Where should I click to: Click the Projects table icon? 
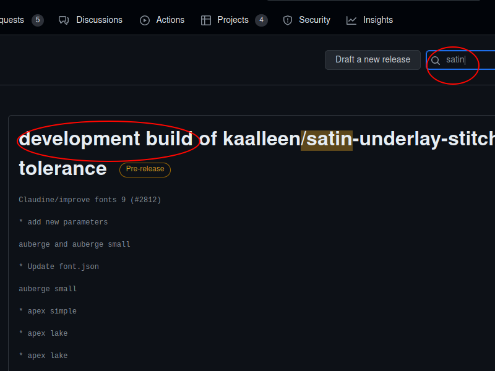point(206,20)
